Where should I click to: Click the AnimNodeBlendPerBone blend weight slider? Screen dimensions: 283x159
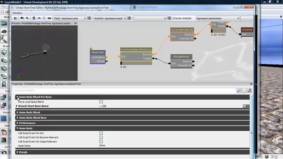pyautogui.click(x=136, y=63)
